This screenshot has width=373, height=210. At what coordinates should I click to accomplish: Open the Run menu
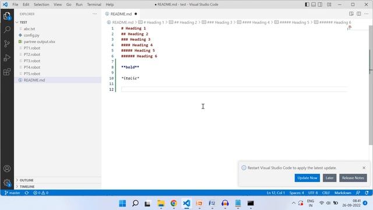tap(79, 5)
